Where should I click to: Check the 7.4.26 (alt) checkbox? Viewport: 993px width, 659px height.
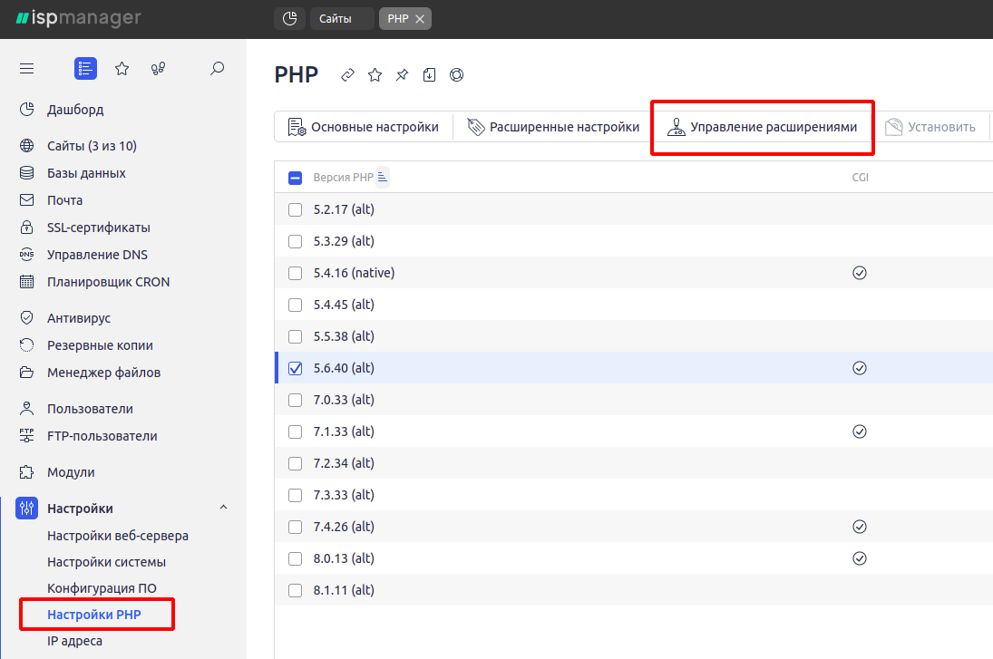295,527
